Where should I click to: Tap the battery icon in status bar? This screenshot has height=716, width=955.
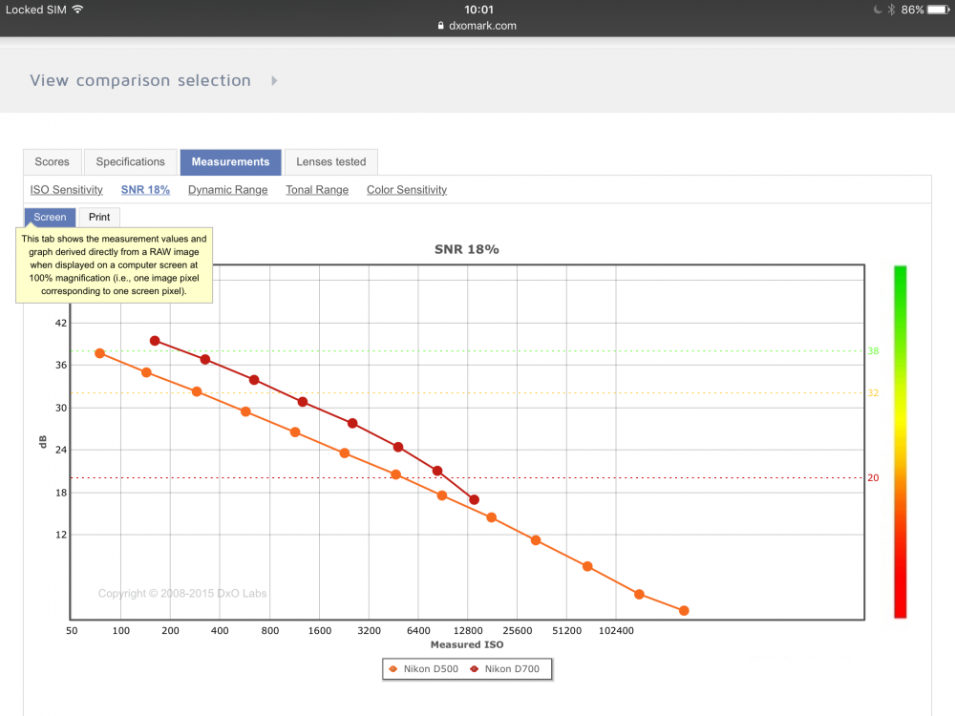click(939, 10)
